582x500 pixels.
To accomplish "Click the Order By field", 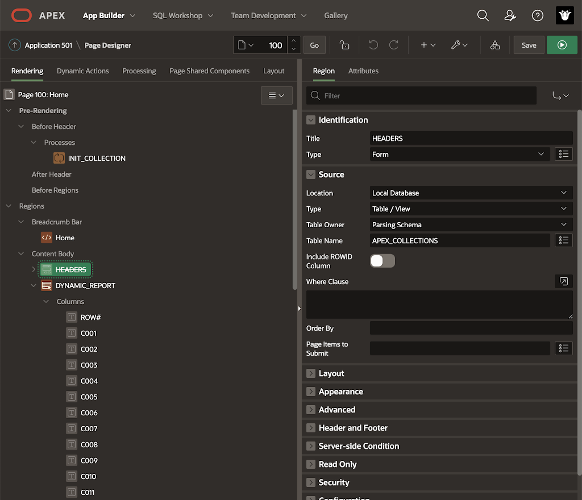I will (471, 328).
